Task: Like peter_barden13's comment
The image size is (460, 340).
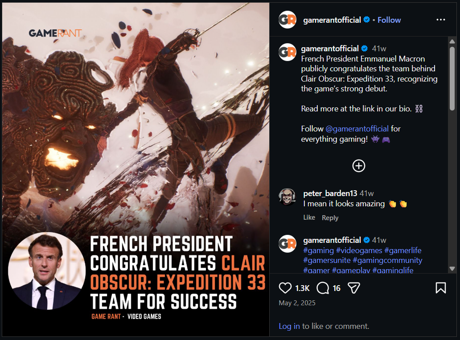Action: click(x=309, y=217)
